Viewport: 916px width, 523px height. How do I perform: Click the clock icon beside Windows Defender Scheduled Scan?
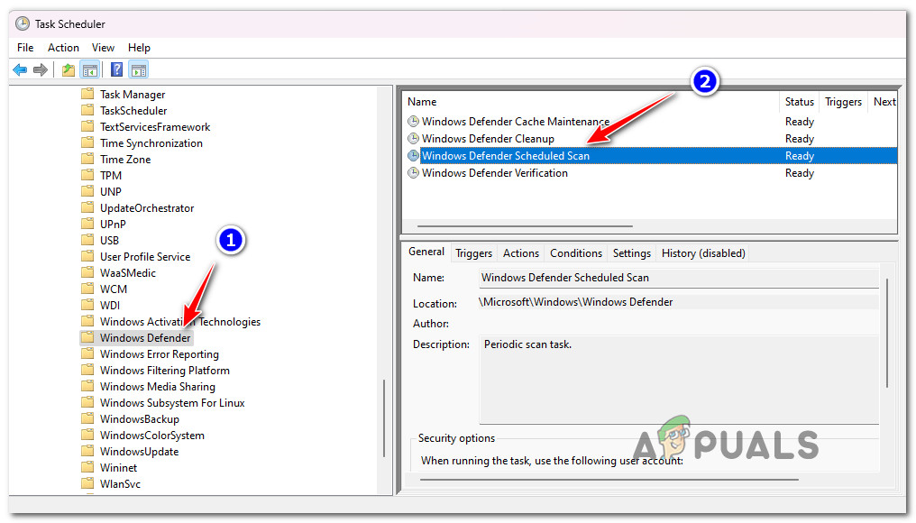coord(413,155)
